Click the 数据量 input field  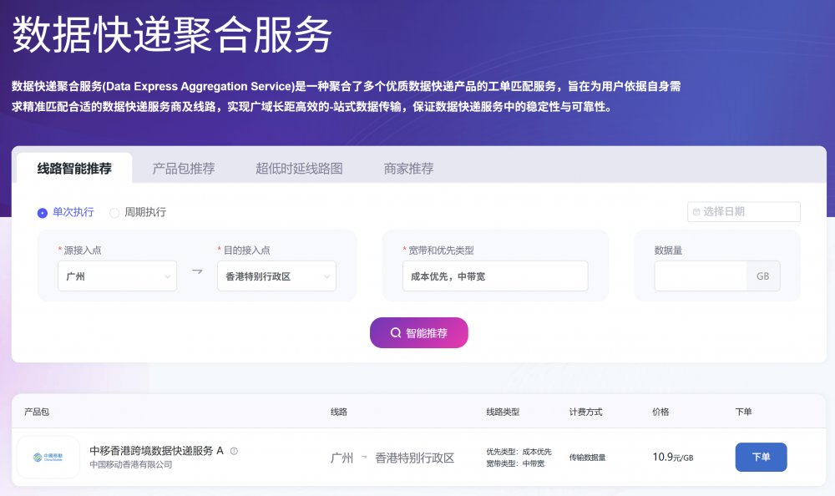[700, 276]
